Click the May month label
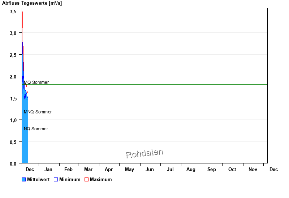289x198 pixels. 129,170
